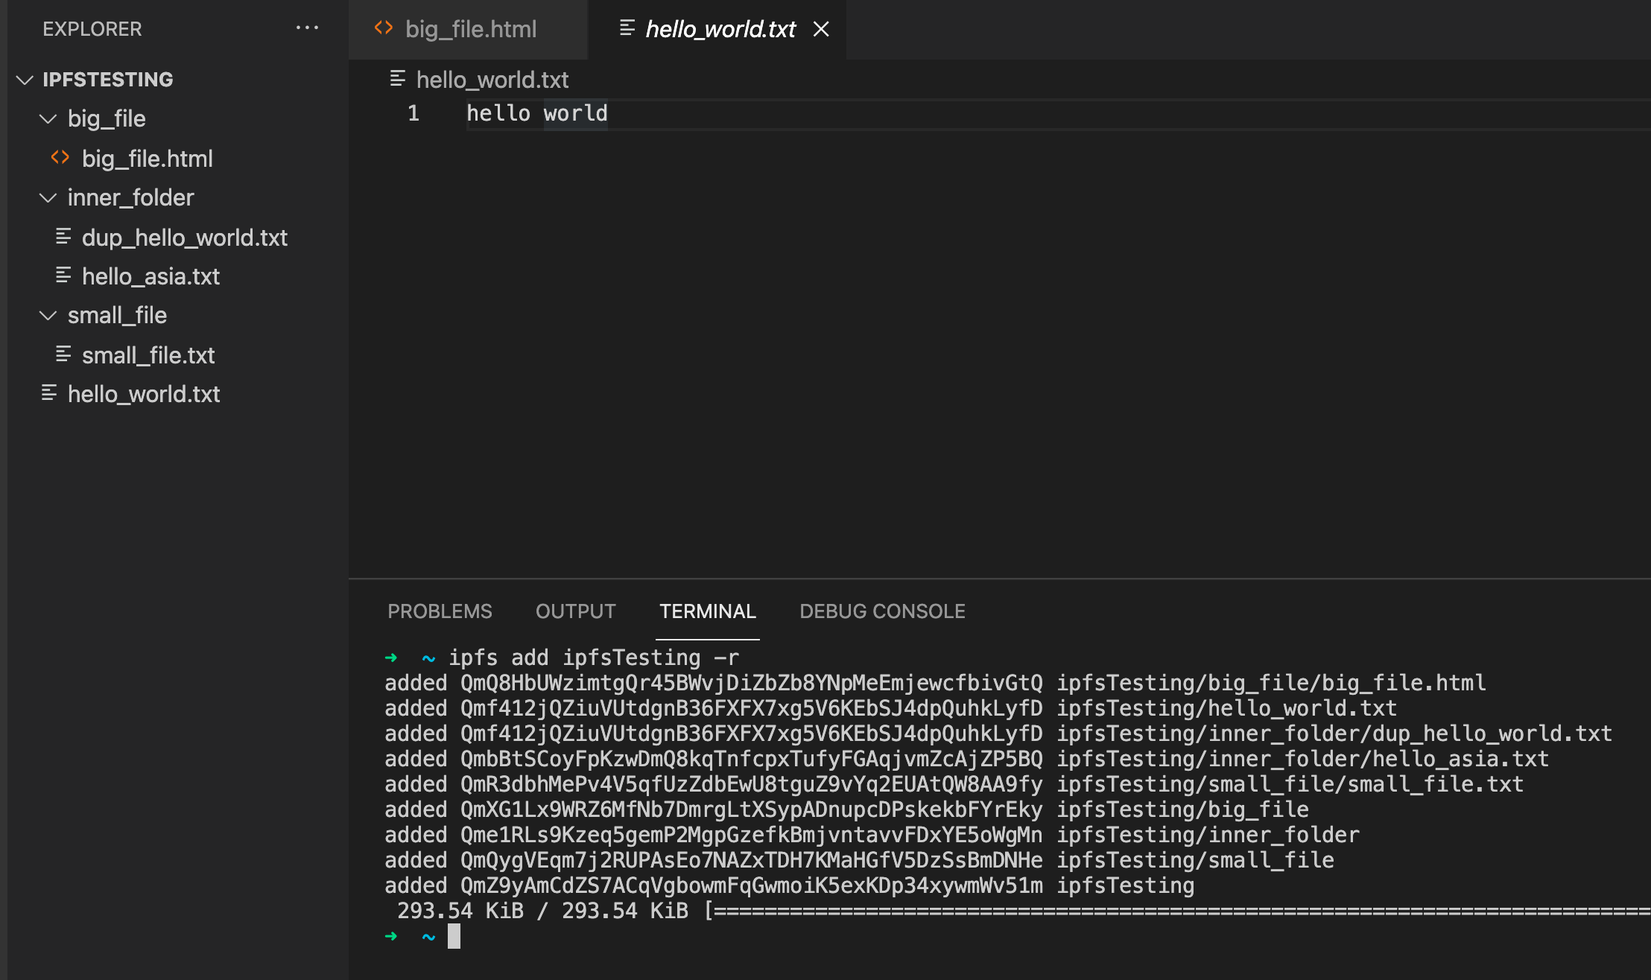Collapse the big_file folder
The image size is (1651, 980).
coord(48,118)
